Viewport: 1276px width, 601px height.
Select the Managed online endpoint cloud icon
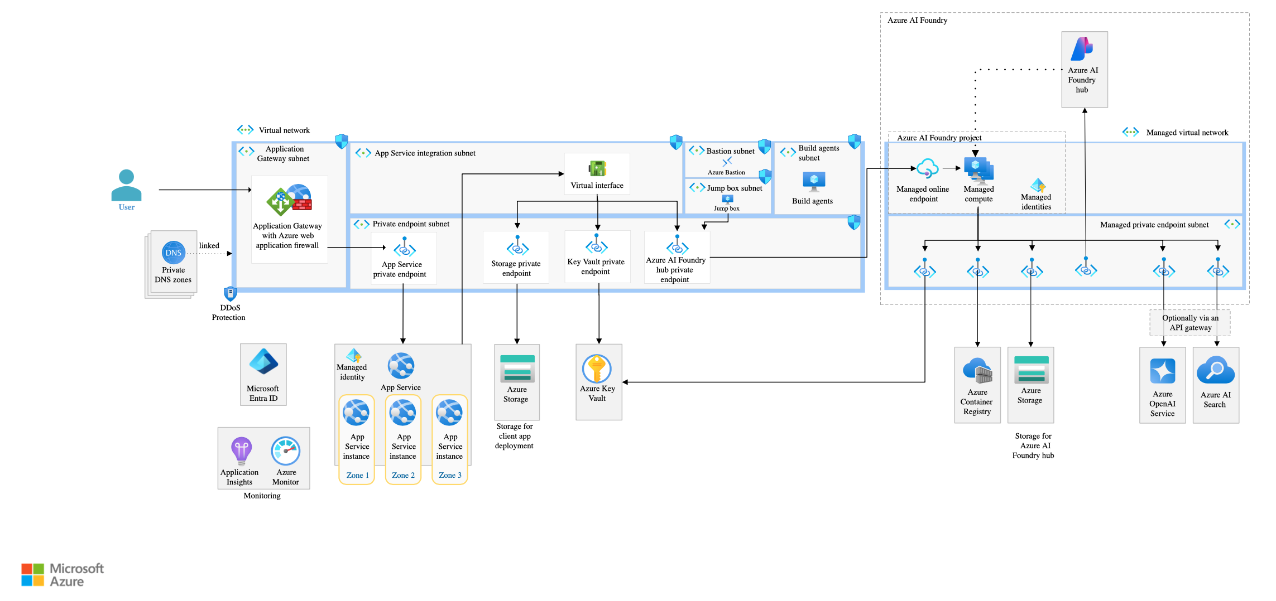(927, 168)
